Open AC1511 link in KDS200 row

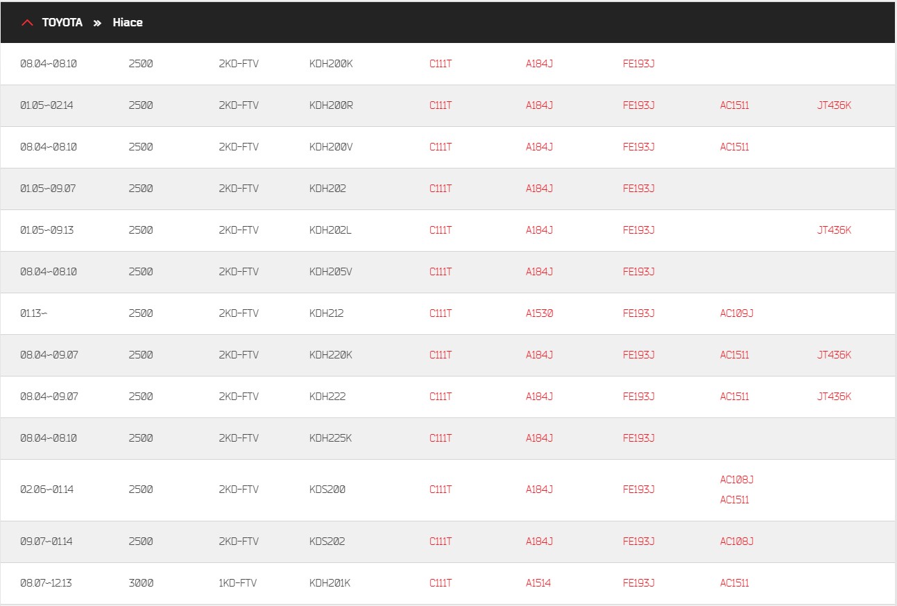pyautogui.click(x=735, y=500)
